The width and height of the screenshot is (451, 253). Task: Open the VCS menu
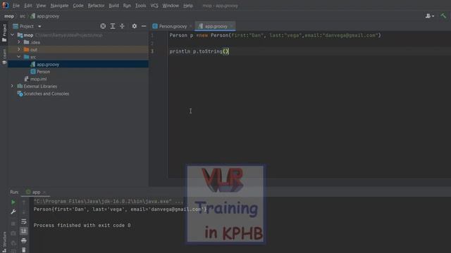point(154,6)
